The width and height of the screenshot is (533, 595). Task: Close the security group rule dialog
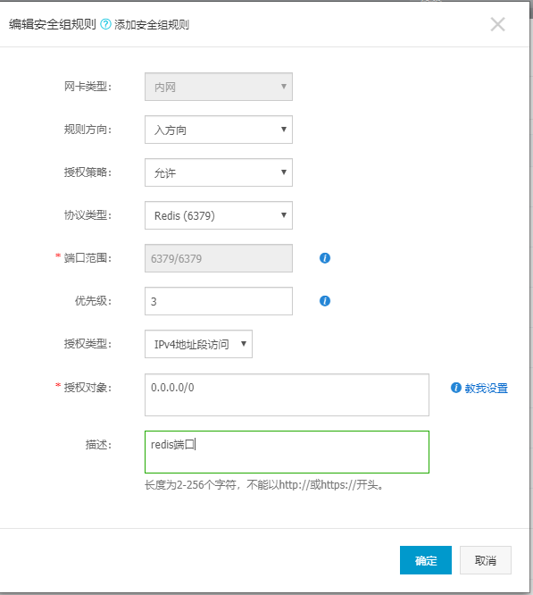tap(497, 24)
